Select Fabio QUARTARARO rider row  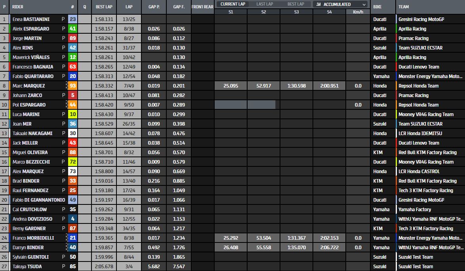232,76
